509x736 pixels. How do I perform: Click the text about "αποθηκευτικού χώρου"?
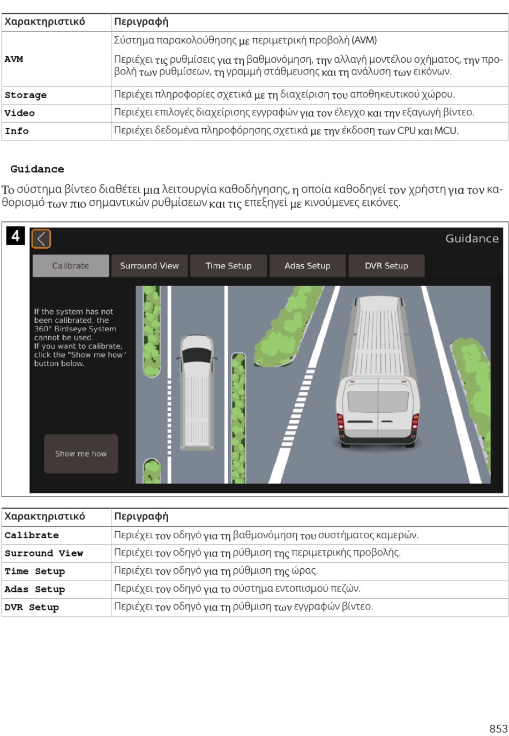click(x=285, y=94)
